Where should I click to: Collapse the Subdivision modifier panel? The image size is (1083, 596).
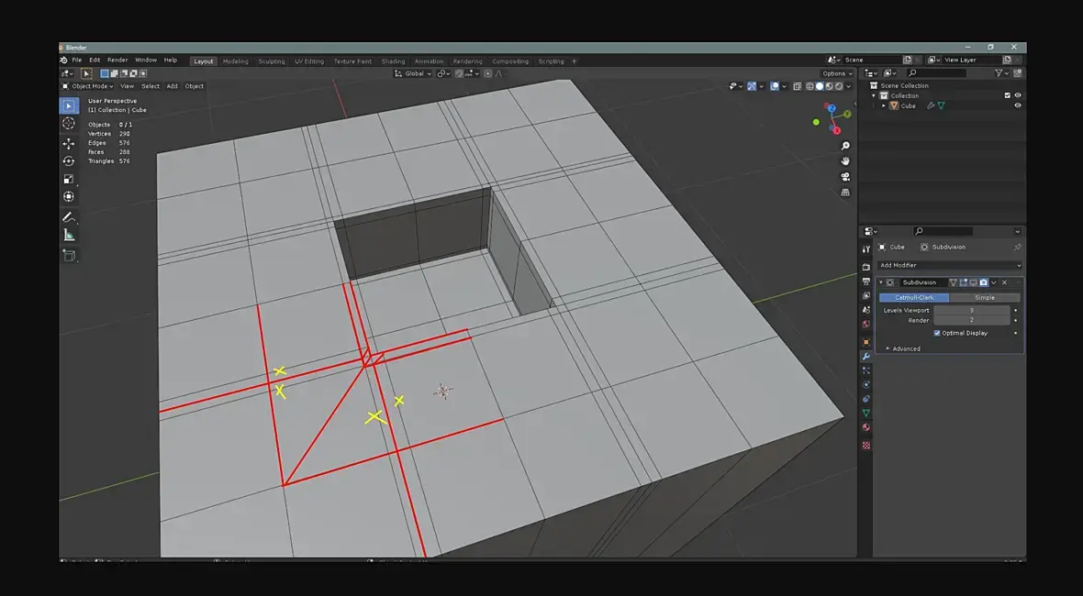pos(881,282)
